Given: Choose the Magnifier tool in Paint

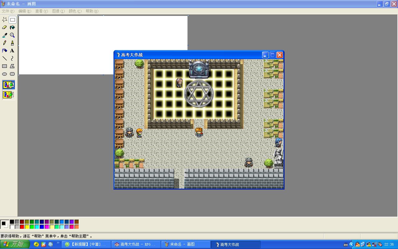Looking at the screenshot, I should (x=12, y=35).
